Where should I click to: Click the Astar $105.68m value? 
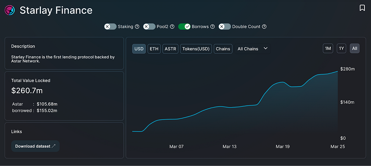coord(47,104)
